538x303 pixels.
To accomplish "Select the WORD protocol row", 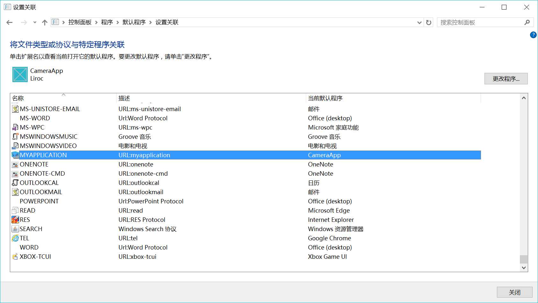I will coord(245,247).
